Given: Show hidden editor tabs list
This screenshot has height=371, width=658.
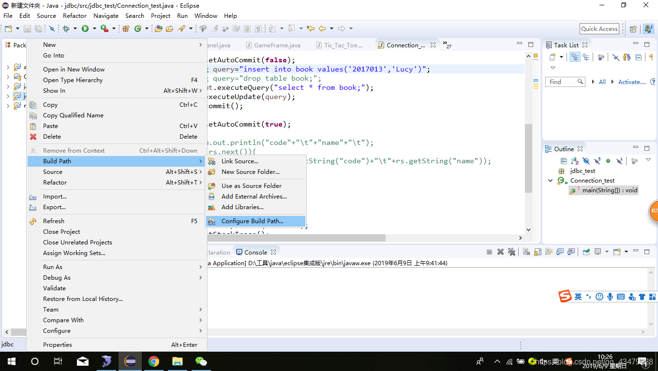Looking at the screenshot, I should point(447,45).
